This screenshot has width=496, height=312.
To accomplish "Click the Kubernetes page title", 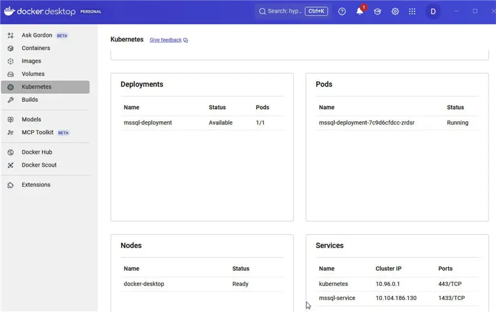I will 127,39.
